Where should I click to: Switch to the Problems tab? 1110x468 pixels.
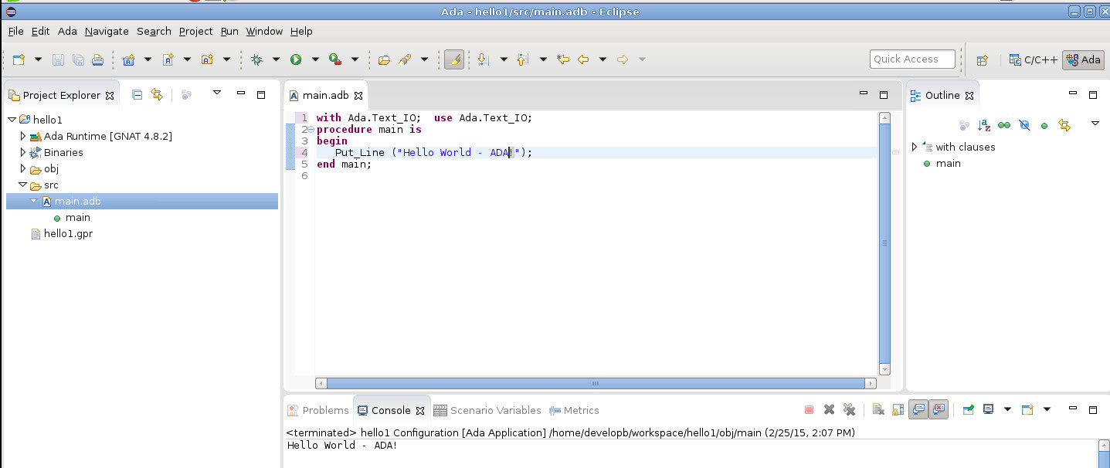[x=318, y=410]
